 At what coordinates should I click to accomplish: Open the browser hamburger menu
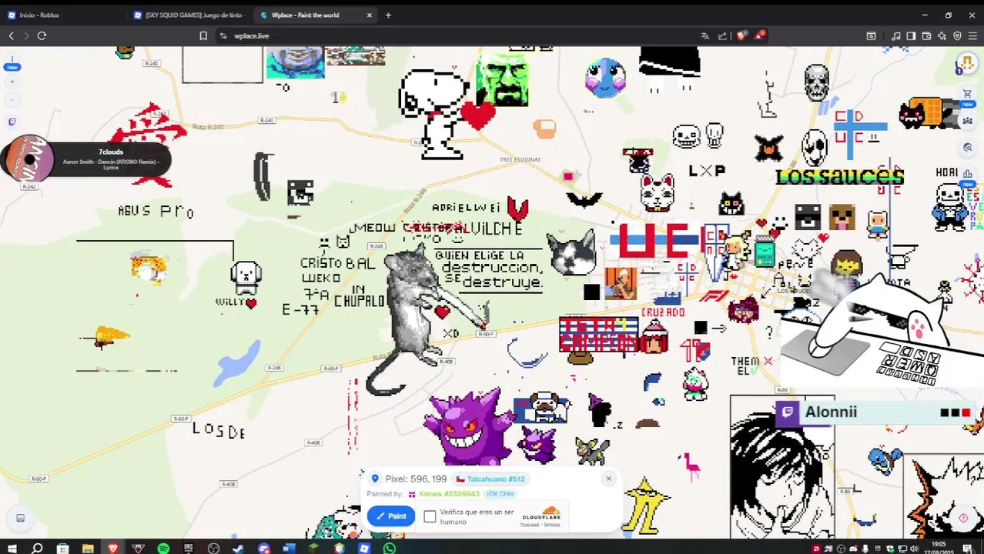tap(973, 35)
